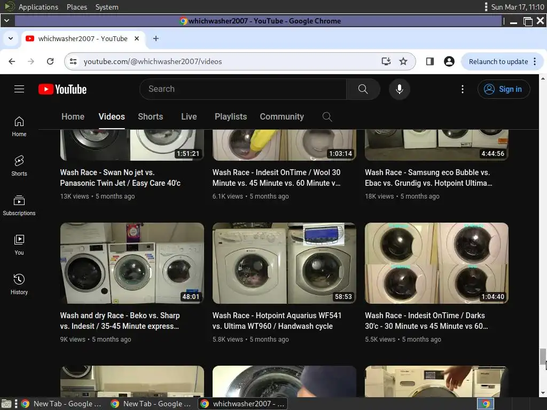Click the install app icon in address bar

[x=386, y=61]
